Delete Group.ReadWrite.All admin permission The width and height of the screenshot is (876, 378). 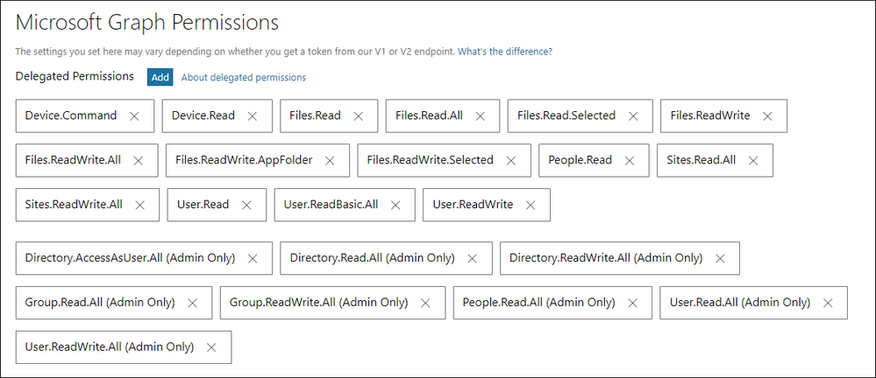point(426,304)
